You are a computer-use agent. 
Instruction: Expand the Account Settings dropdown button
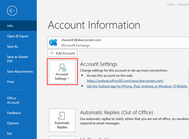62,72
